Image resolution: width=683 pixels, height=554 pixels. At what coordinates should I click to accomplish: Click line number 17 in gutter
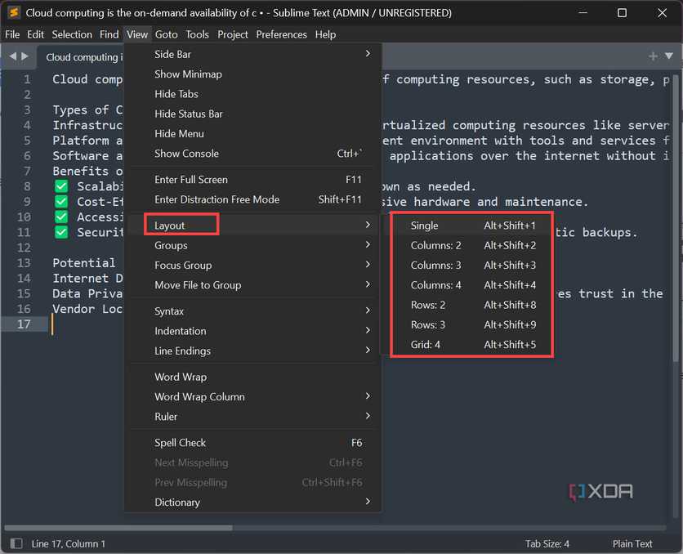point(24,324)
